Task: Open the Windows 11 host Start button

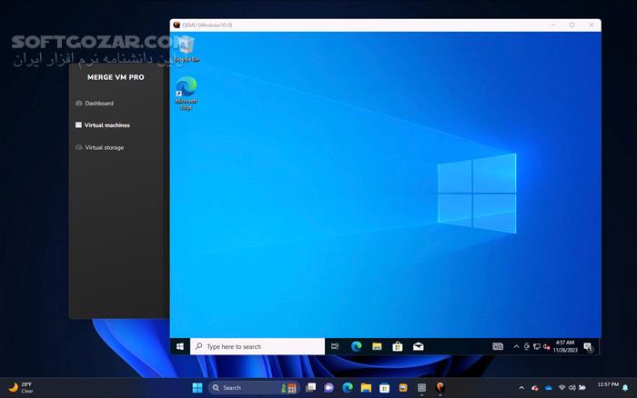Action: click(x=197, y=388)
